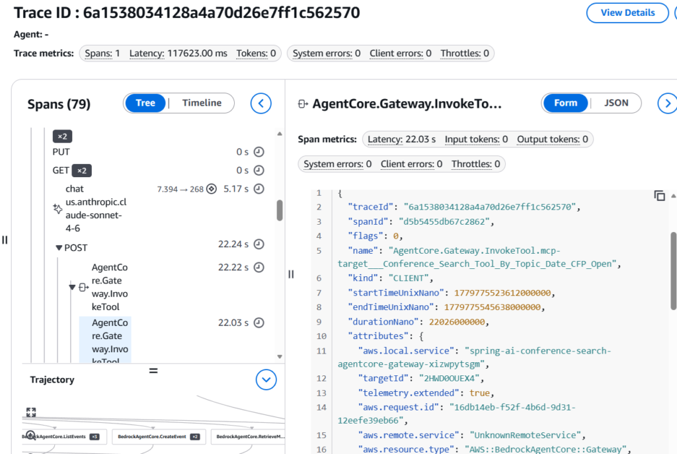Click trace metric Tokens: 0

pos(256,54)
